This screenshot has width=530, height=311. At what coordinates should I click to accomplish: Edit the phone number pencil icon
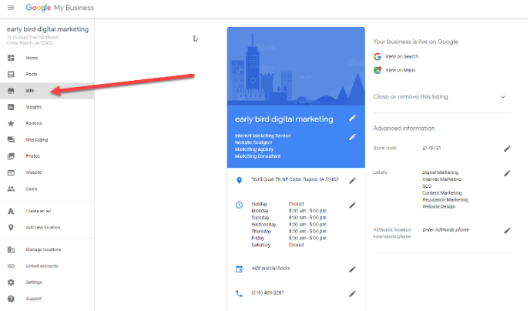[352, 293]
